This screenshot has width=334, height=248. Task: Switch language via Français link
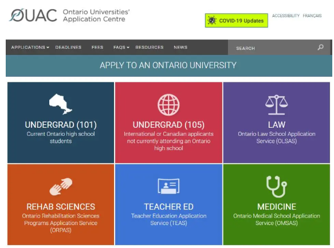312,16
